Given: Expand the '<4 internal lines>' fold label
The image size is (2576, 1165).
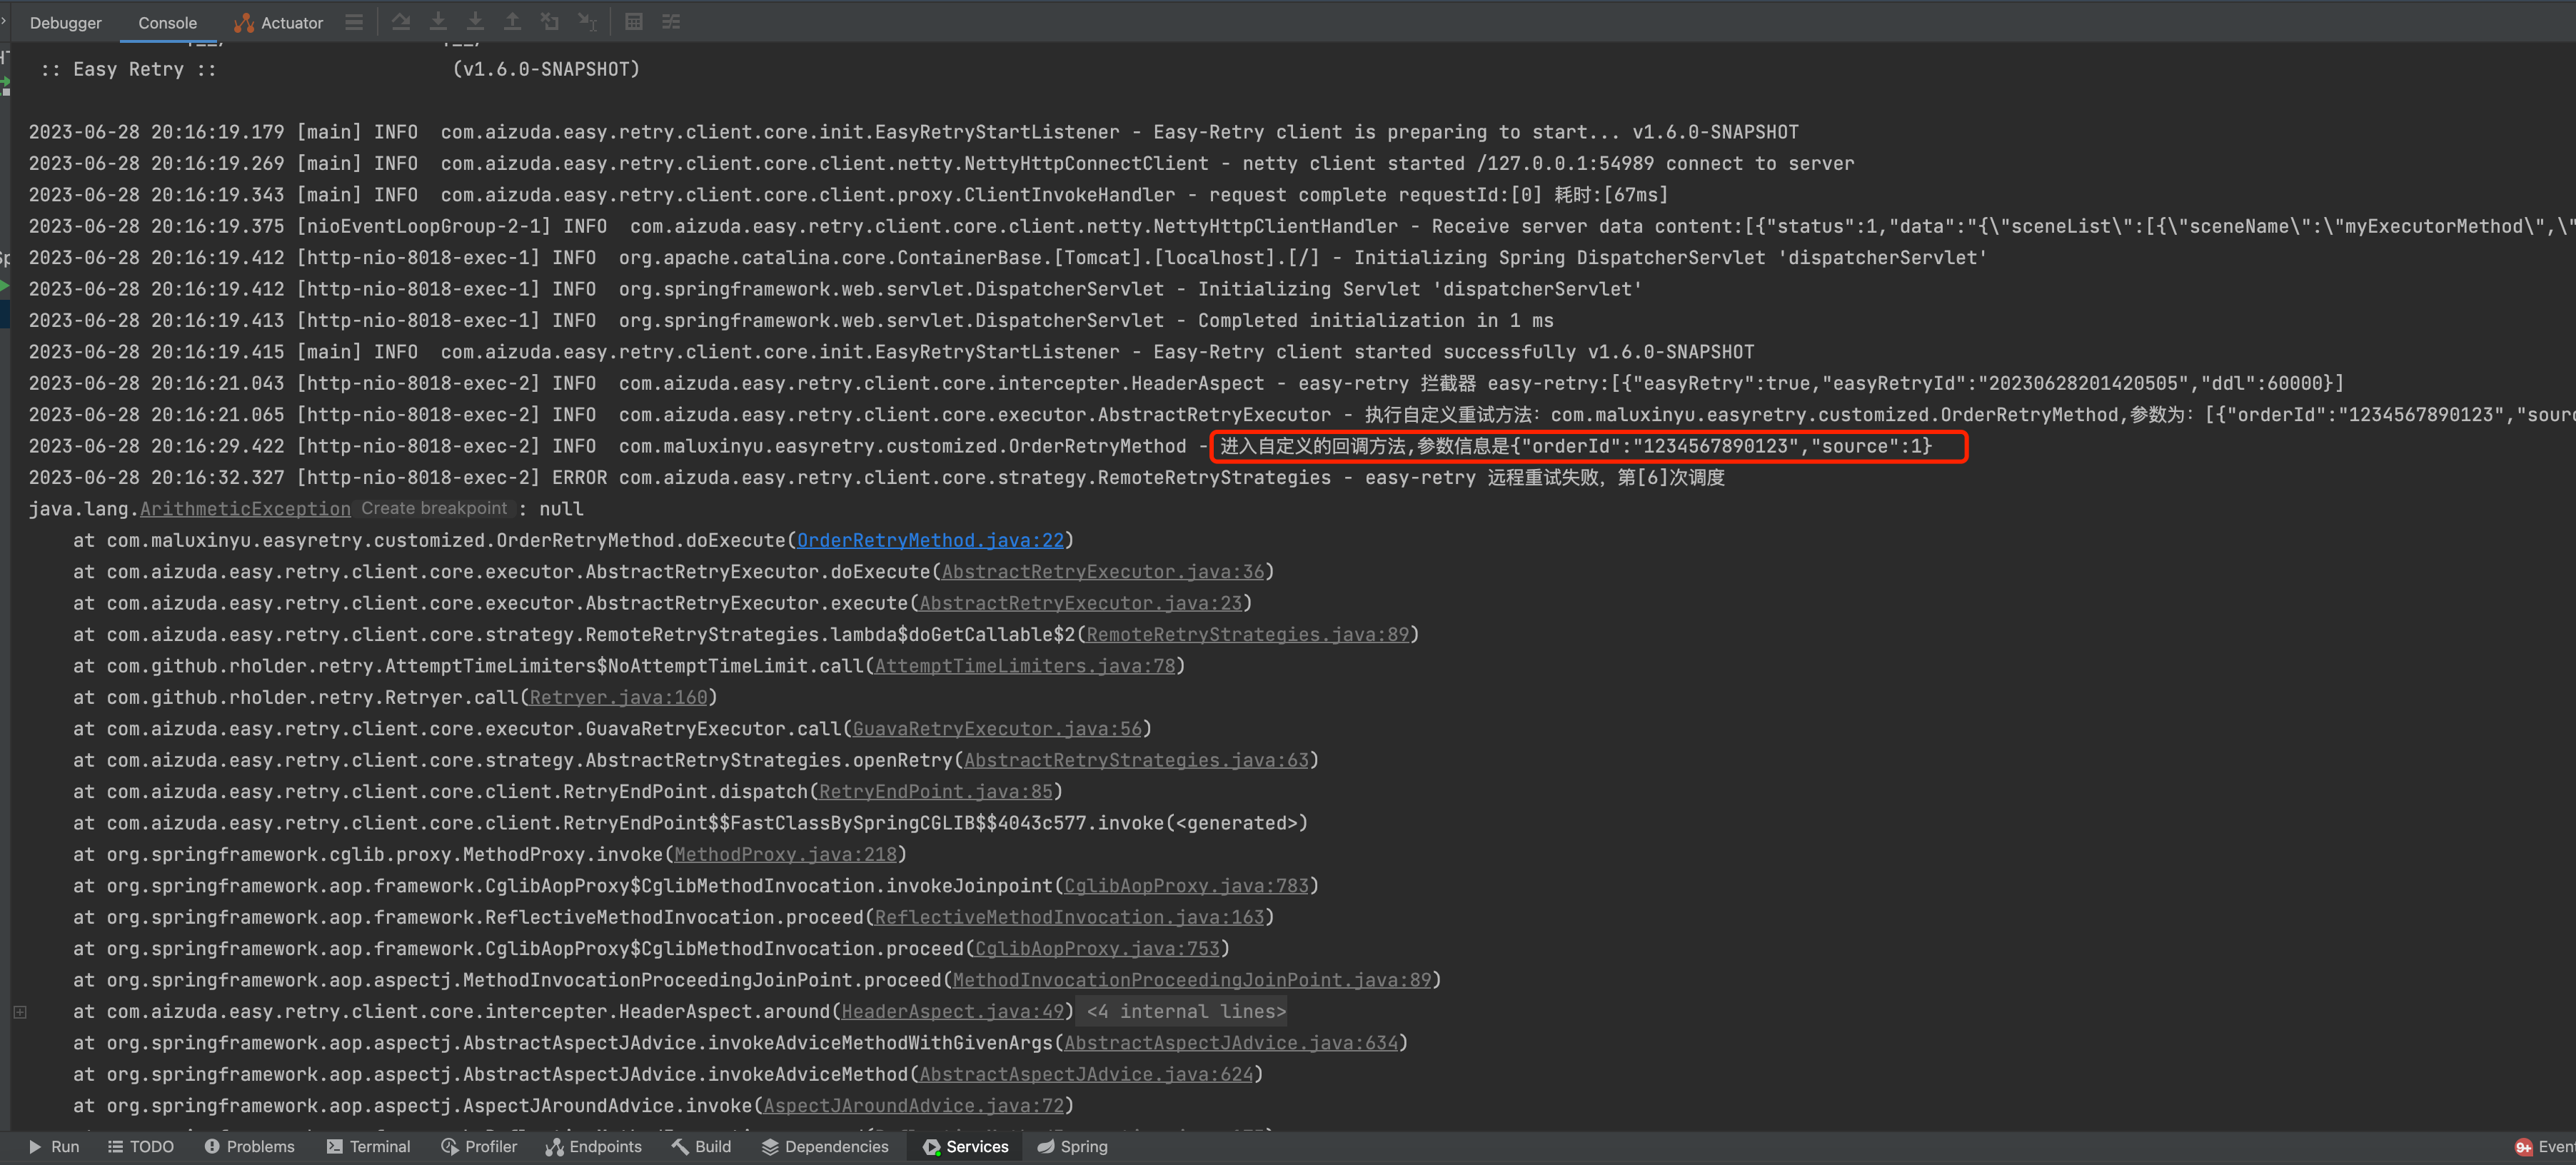Looking at the screenshot, I should 1185,1012.
